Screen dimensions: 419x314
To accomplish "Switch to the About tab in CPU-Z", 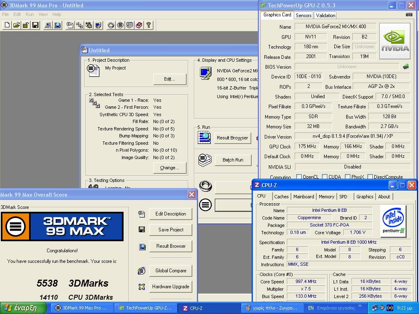I will coord(384,197).
